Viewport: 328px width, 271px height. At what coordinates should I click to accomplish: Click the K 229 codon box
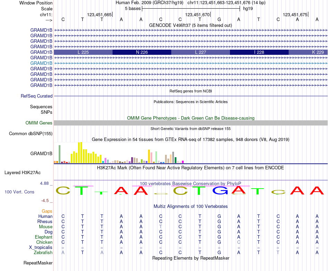tap(308, 52)
